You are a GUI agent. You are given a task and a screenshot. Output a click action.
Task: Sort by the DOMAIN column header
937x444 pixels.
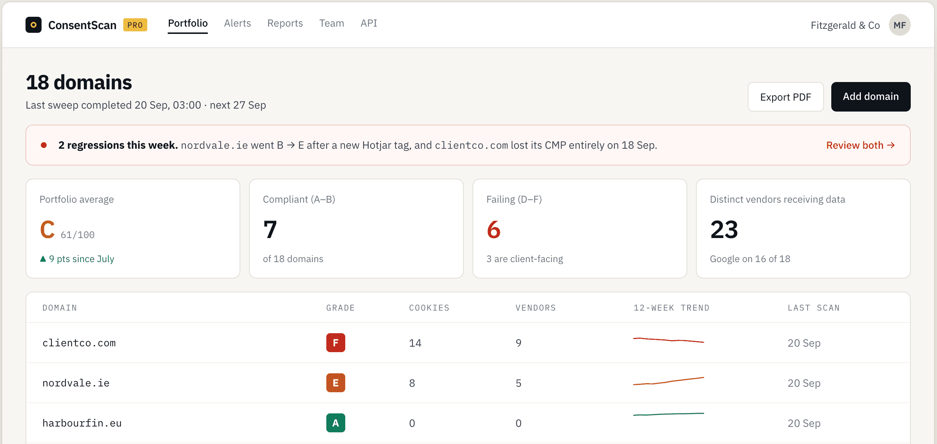(60, 308)
